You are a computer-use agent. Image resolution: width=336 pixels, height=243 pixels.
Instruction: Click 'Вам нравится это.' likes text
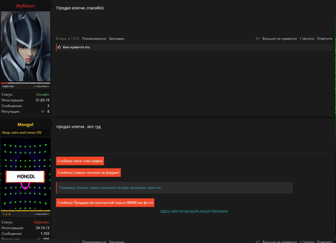(x=77, y=47)
